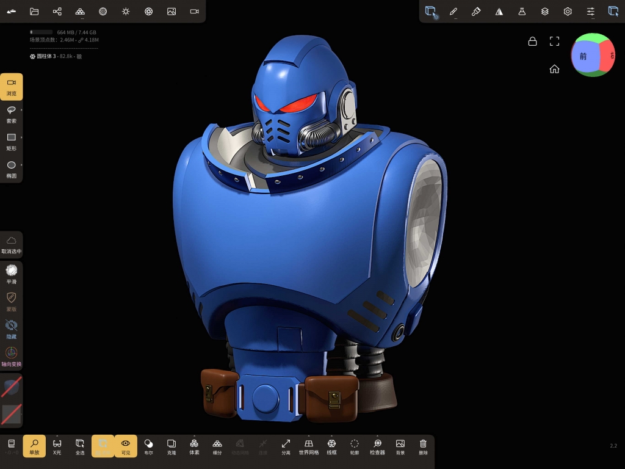Toggle 背景 background button

(x=400, y=446)
